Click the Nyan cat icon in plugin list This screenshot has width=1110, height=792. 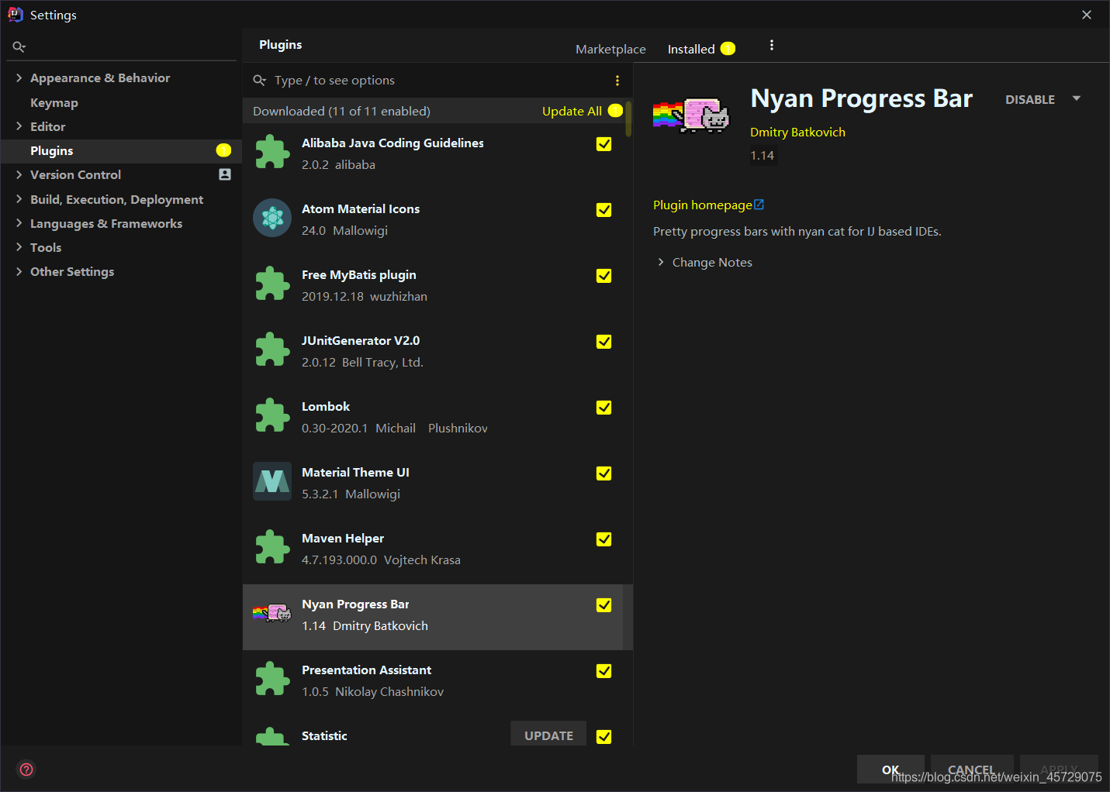click(x=271, y=613)
